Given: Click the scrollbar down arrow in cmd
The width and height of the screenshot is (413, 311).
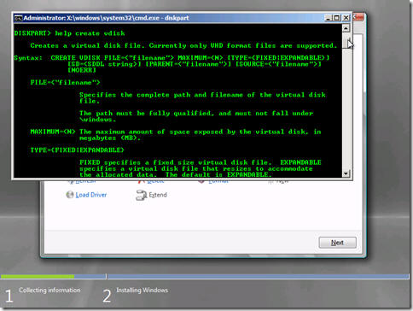Looking at the screenshot, I should [x=346, y=173].
